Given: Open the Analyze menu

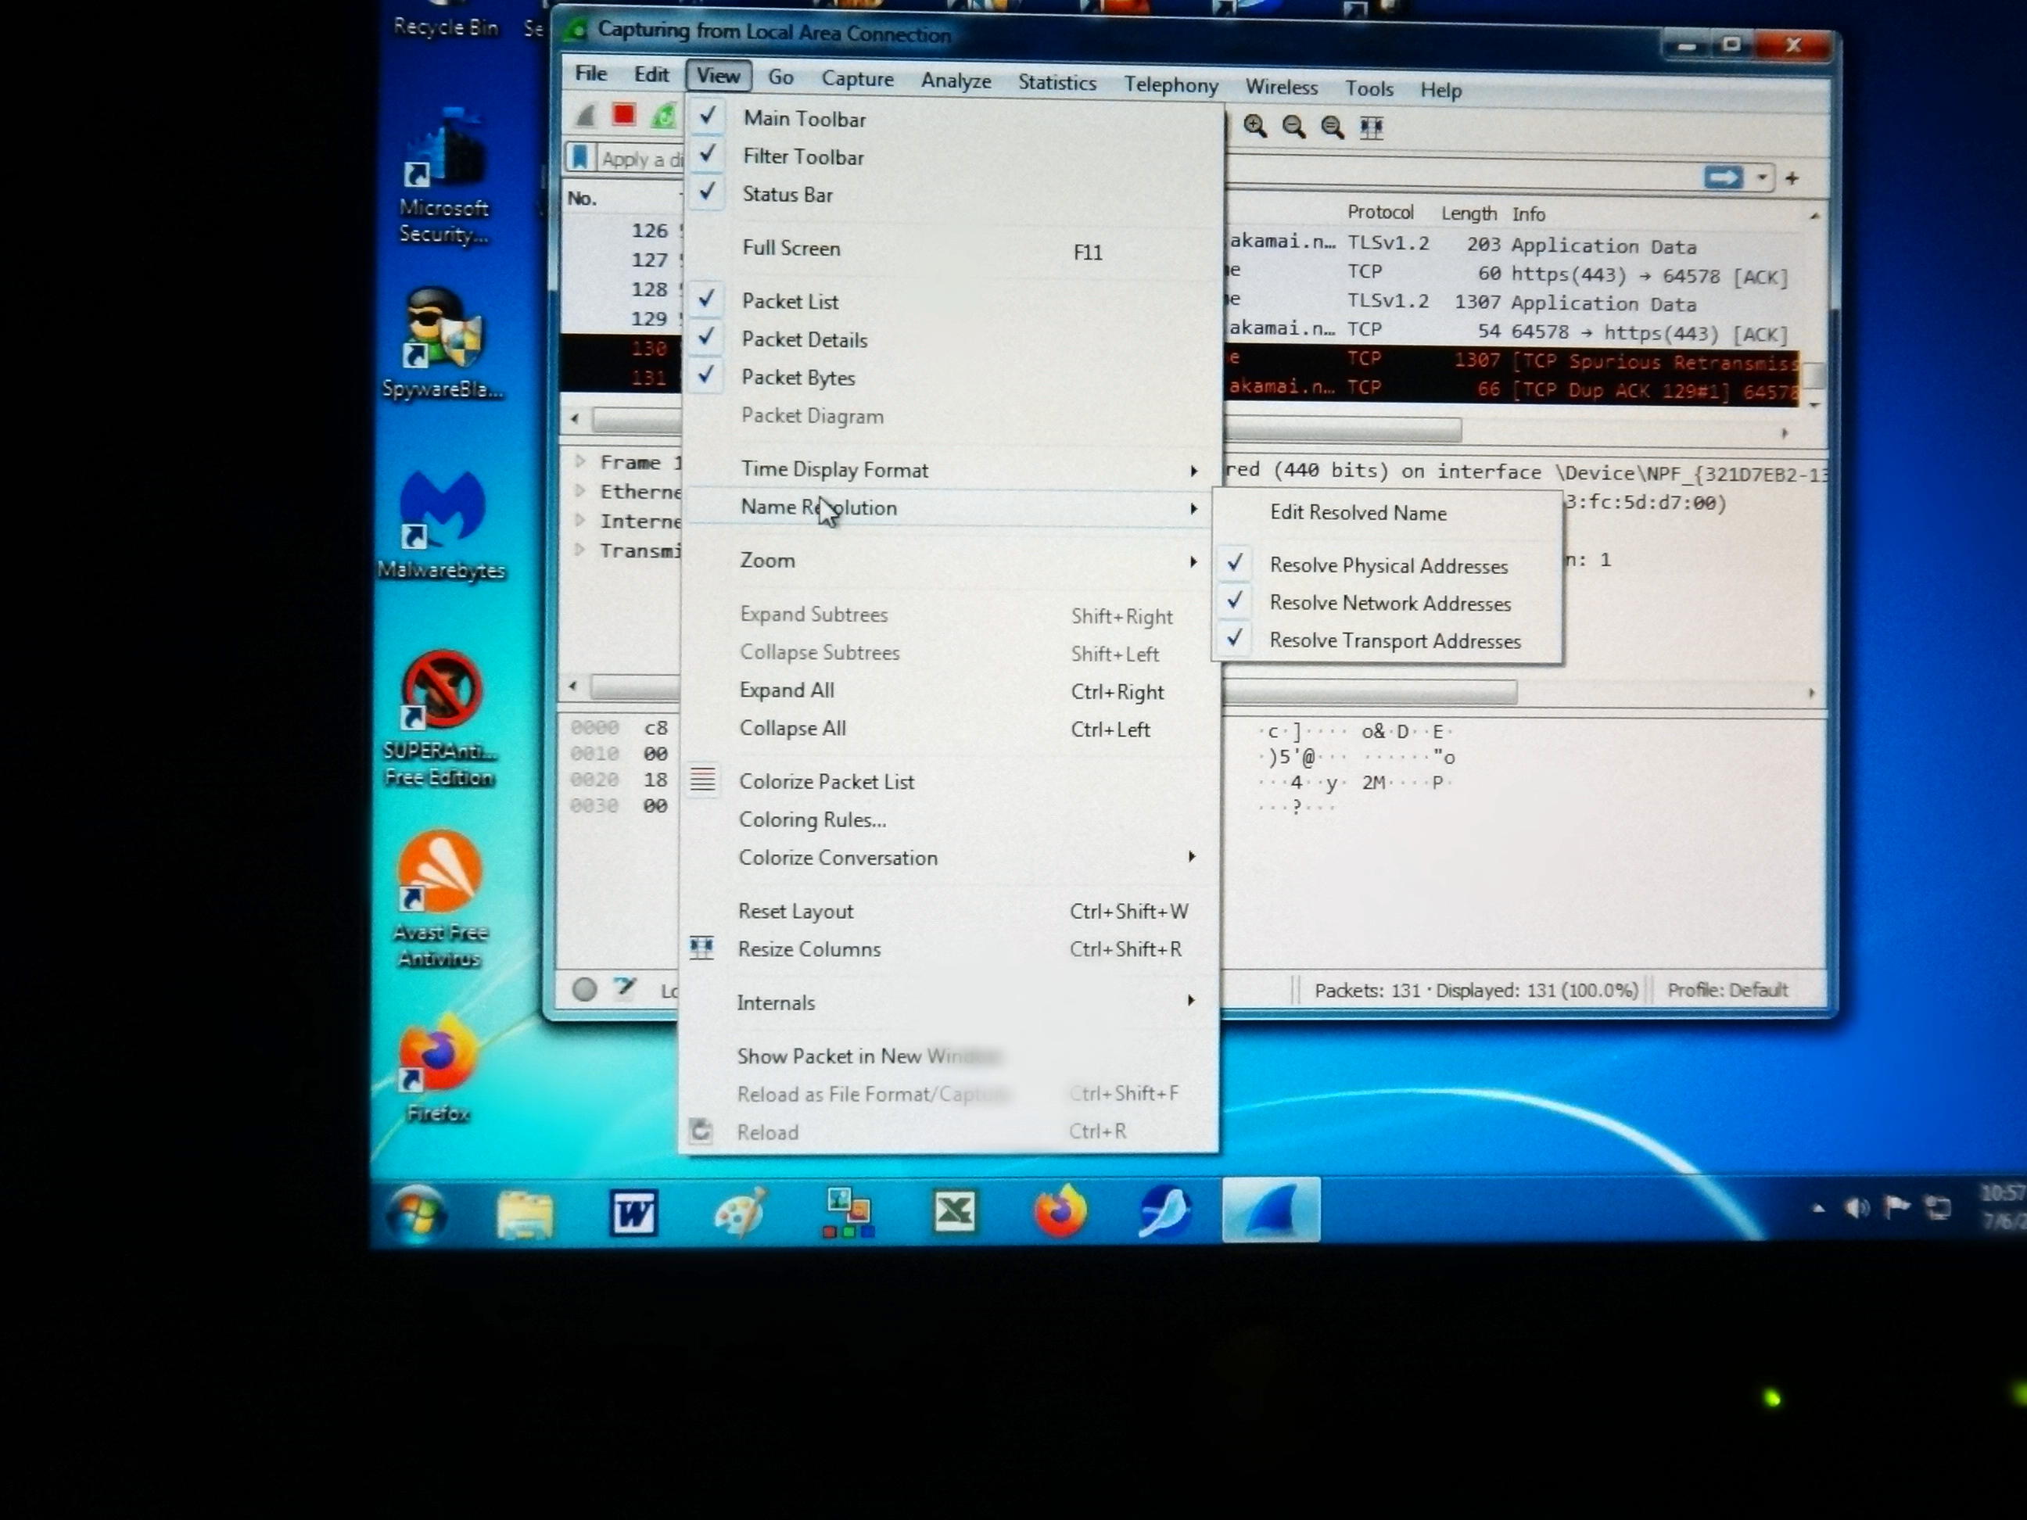Looking at the screenshot, I should (x=956, y=81).
